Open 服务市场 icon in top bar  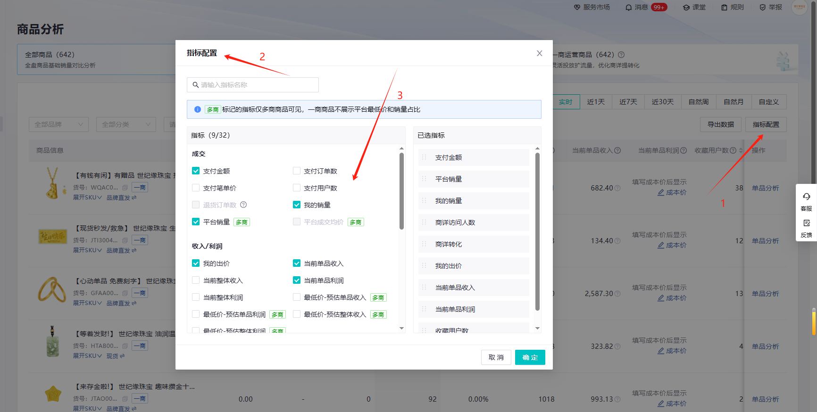(x=577, y=8)
